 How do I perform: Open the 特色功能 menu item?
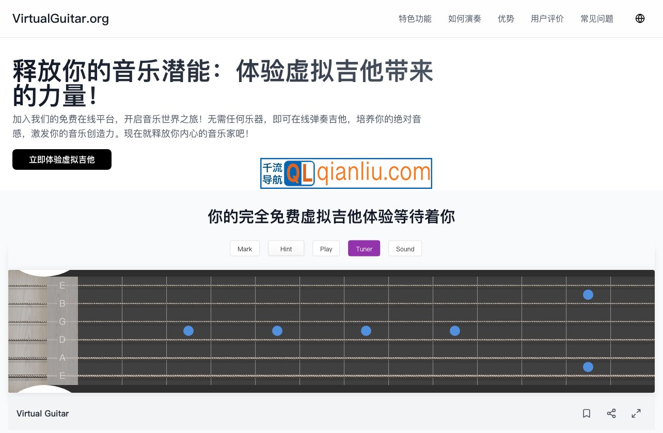pyautogui.click(x=415, y=19)
